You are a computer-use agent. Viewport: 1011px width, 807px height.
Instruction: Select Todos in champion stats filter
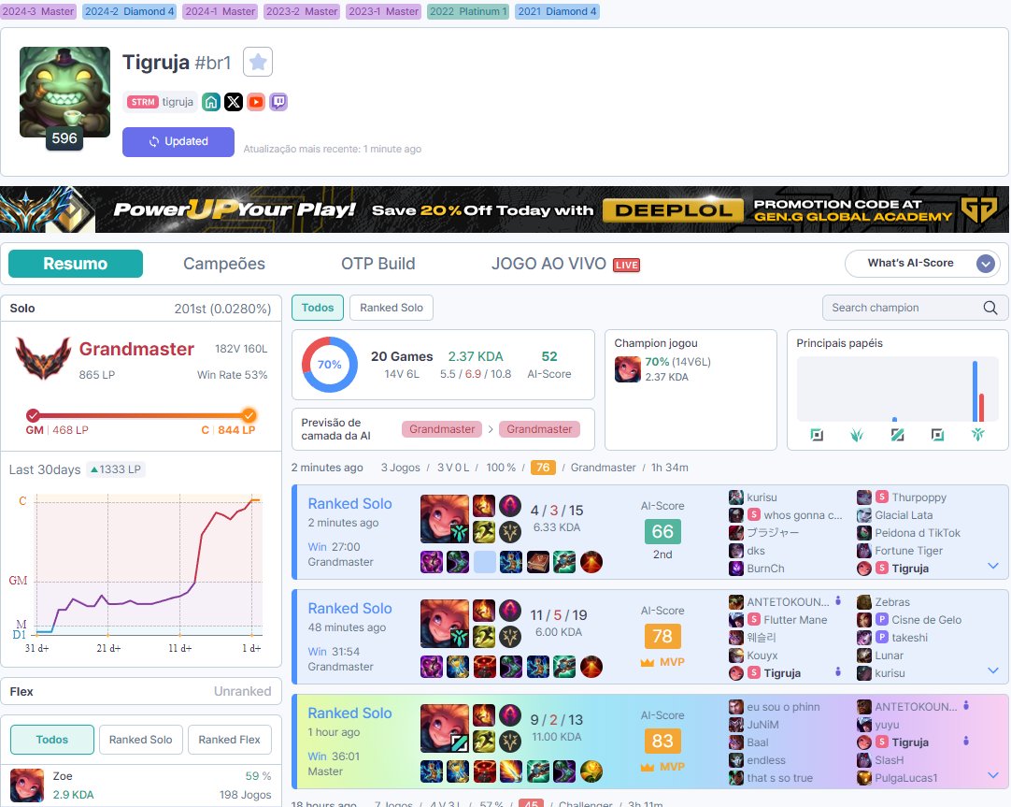(52, 740)
